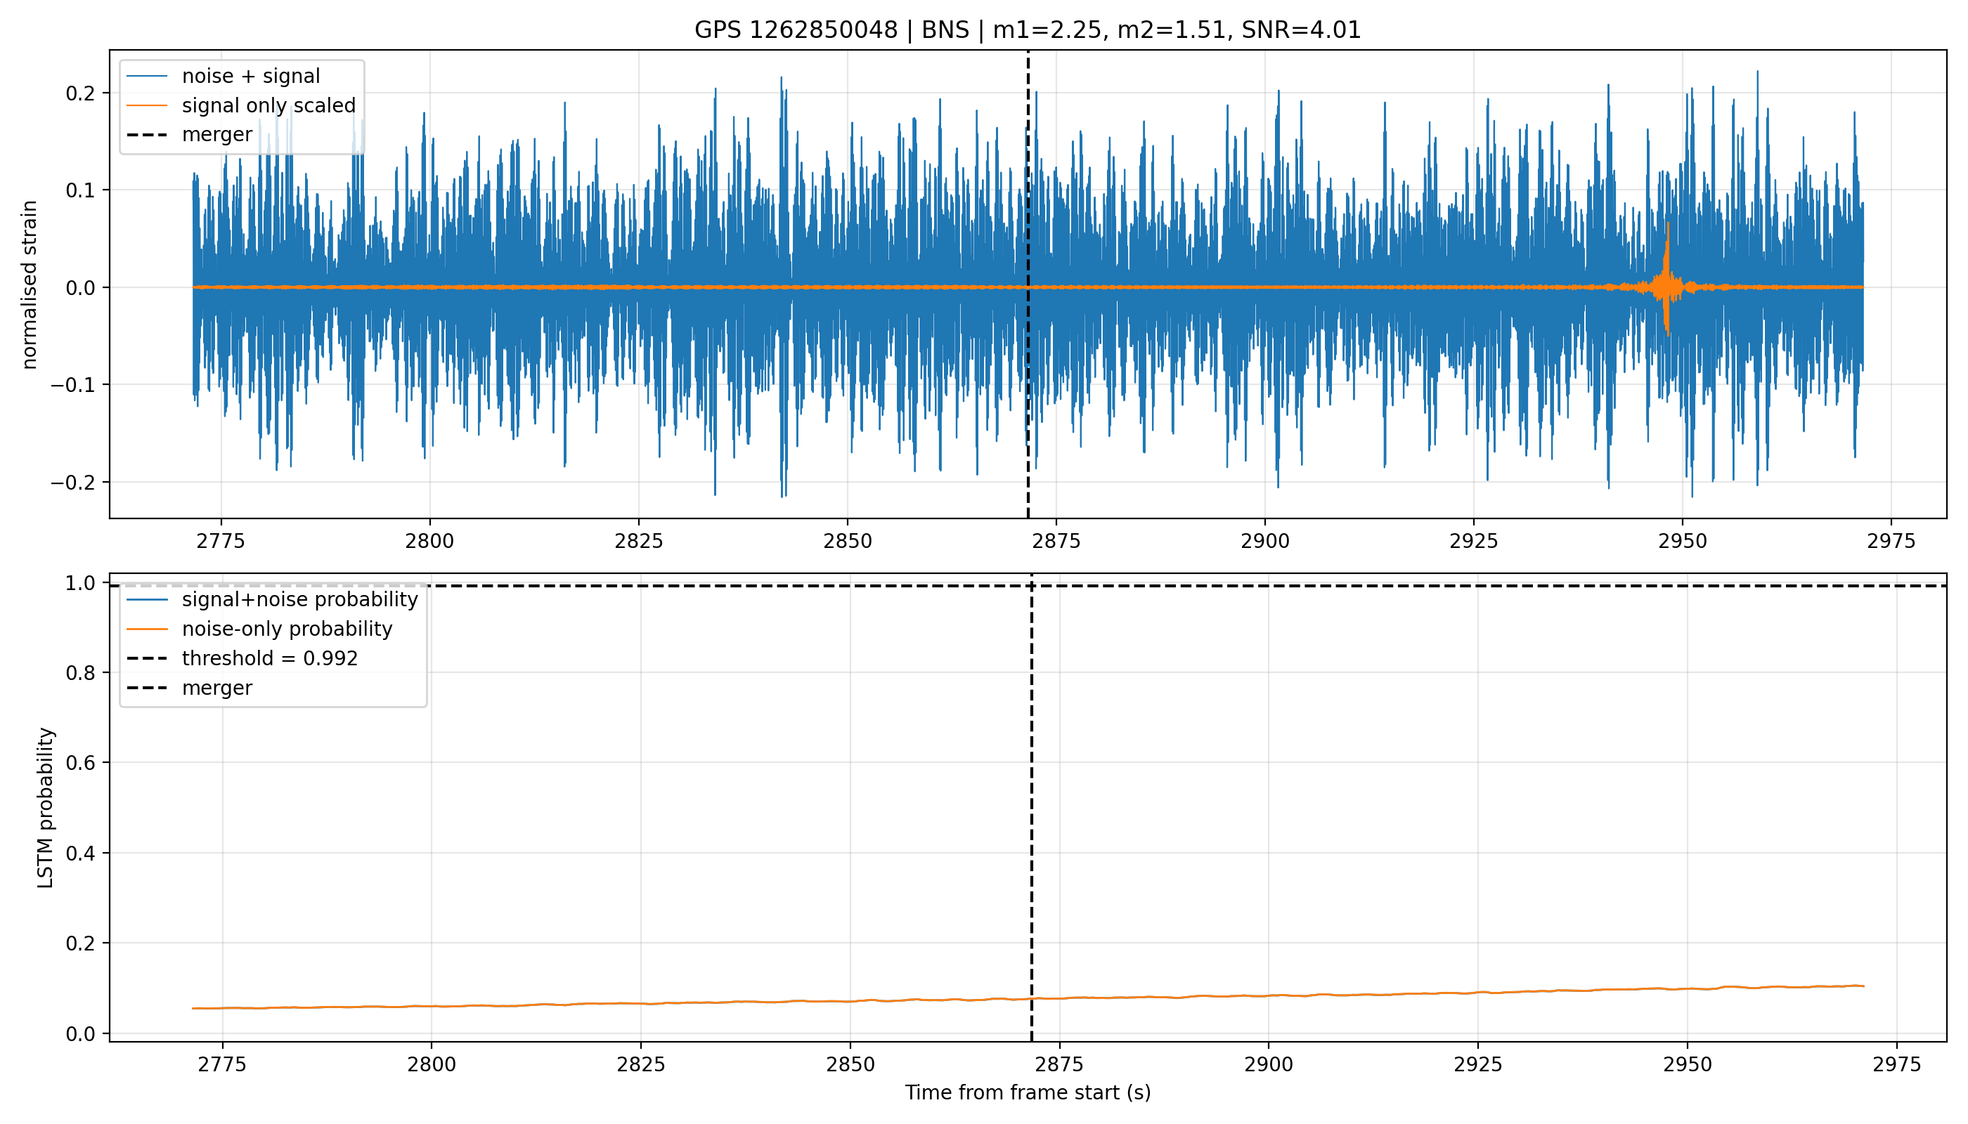1968x1124 pixels.
Task: Click the 'LSTM probability' y-axis label
Action: pyautogui.click(x=46, y=807)
